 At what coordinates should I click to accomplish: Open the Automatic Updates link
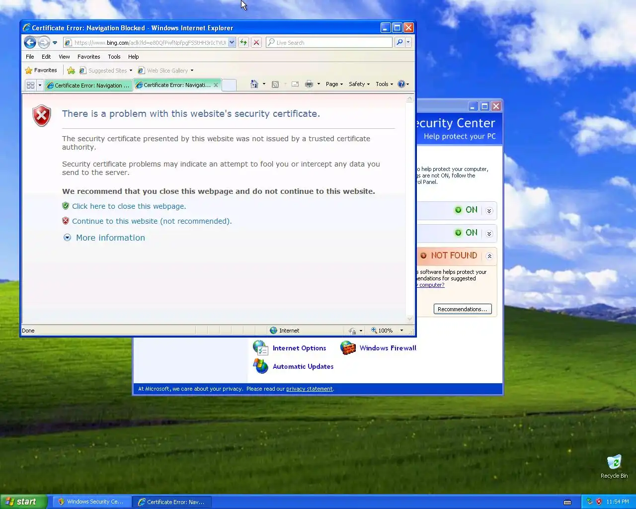click(303, 366)
